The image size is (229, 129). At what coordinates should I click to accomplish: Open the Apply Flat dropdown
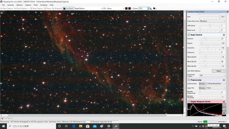coord(216,88)
